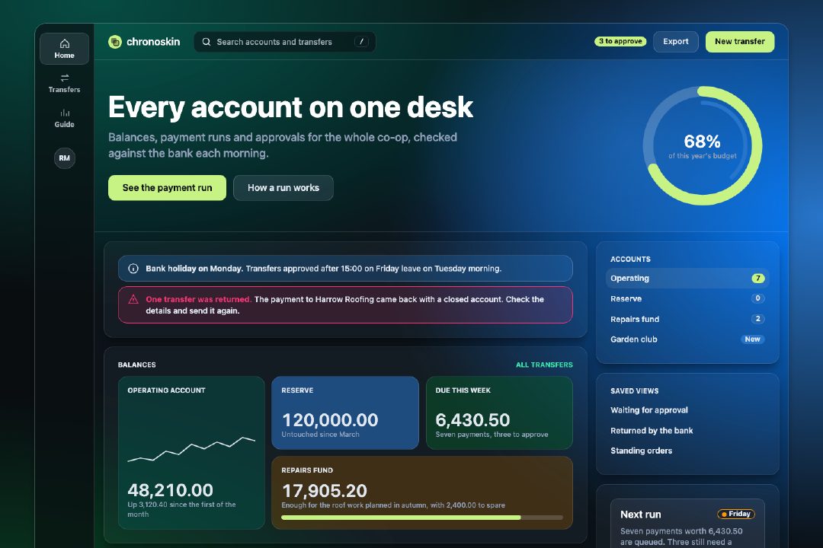Open the All Transfers link
This screenshot has height=548, width=823.
[544, 365]
